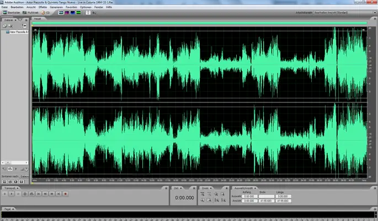Toggle loop preview in Dateien panel

[x=10, y=169]
